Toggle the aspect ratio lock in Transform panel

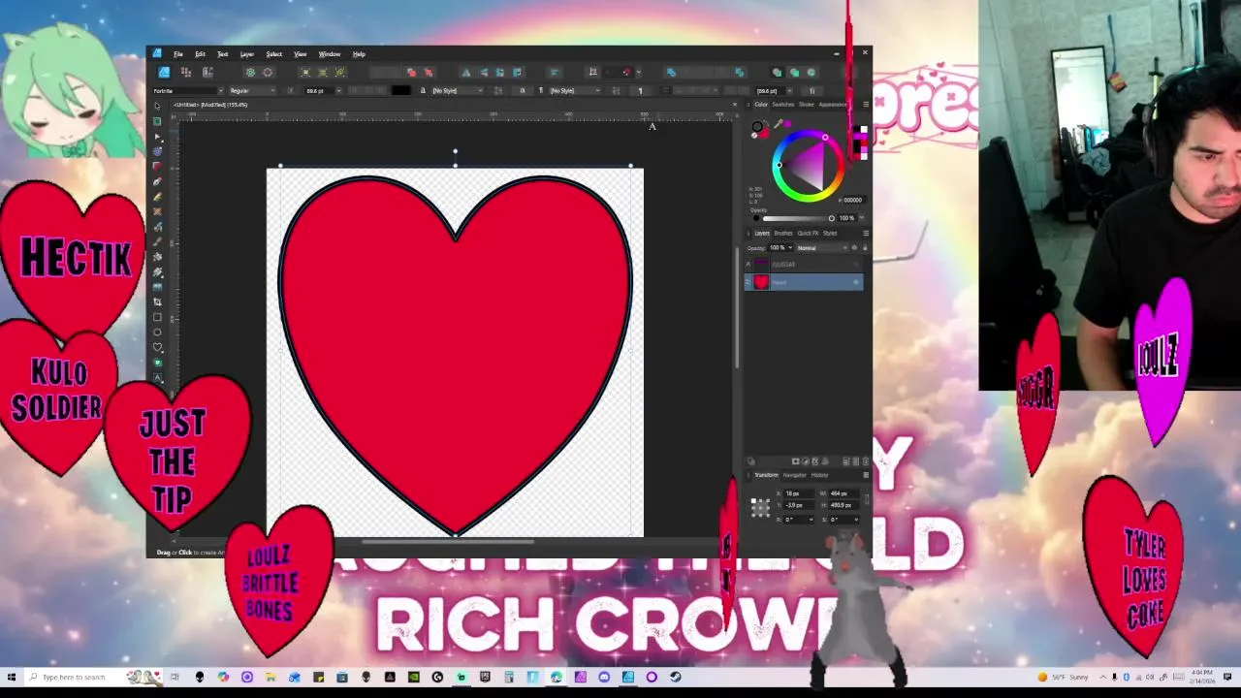(867, 499)
